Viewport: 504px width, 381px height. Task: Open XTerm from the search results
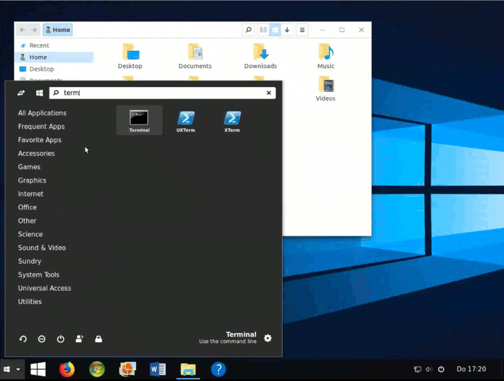pyautogui.click(x=232, y=120)
